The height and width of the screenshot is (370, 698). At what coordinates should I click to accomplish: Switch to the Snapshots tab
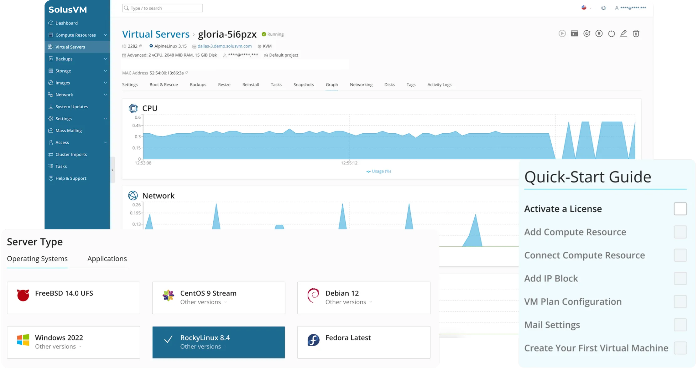click(303, 85)
